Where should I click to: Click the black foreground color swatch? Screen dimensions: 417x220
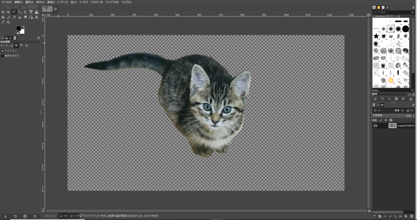point(18,28)
